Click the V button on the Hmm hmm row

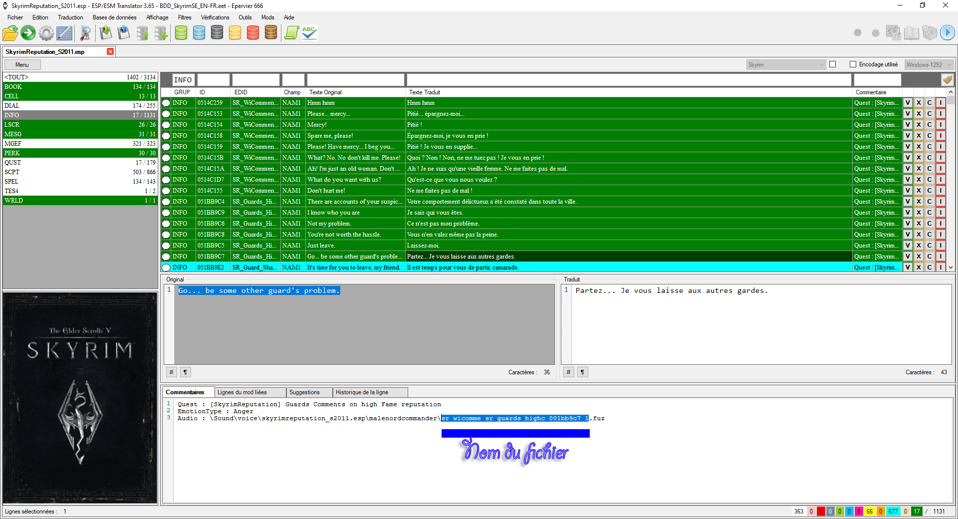point(908,103)
